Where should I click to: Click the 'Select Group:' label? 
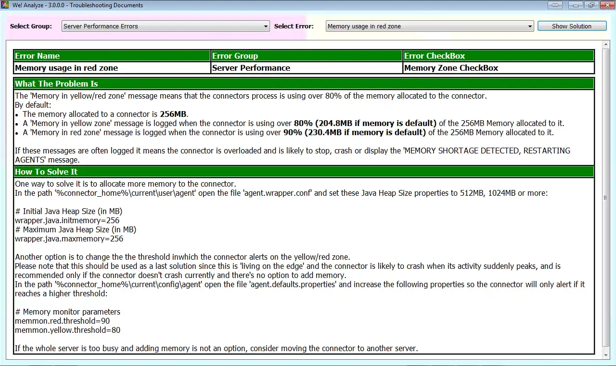pos(31,26)
